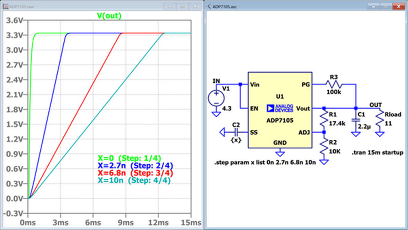Click the .tran 15m startup directive

tap(377, 153)
